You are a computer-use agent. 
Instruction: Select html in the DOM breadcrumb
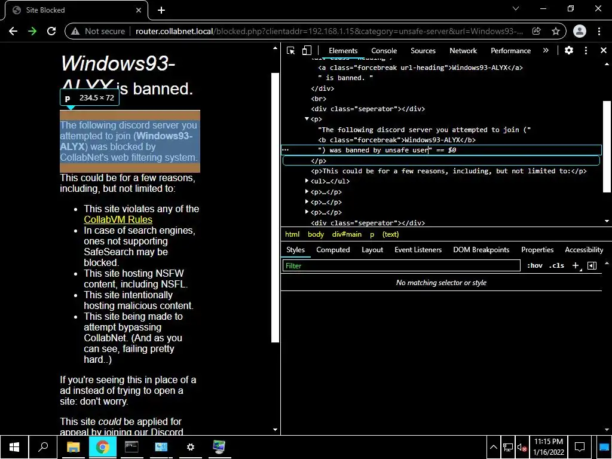tap(292, 234)
